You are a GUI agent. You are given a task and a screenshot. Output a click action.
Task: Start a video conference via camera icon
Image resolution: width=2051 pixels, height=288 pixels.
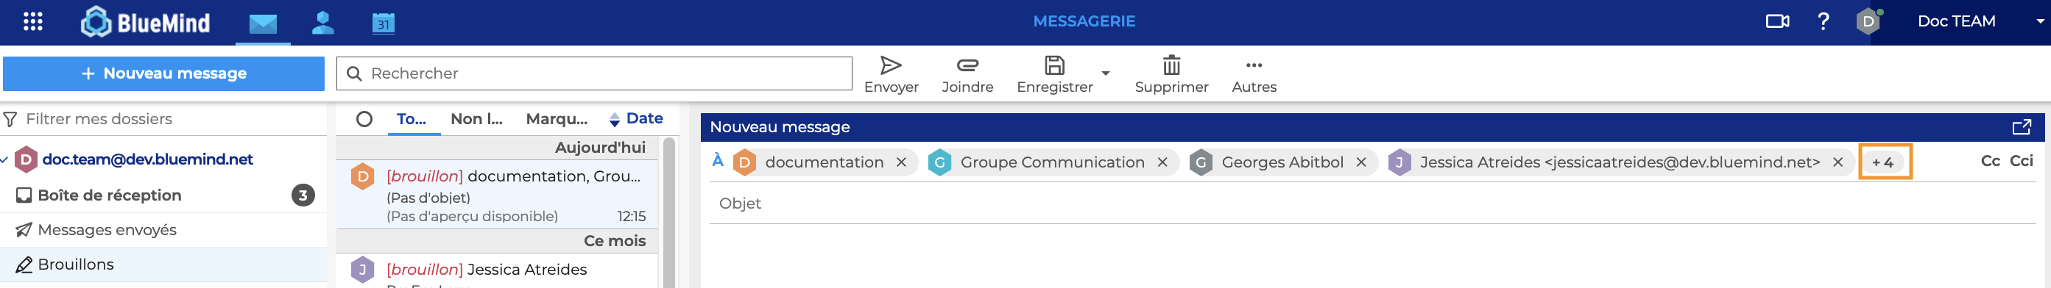click(1777, 21)
